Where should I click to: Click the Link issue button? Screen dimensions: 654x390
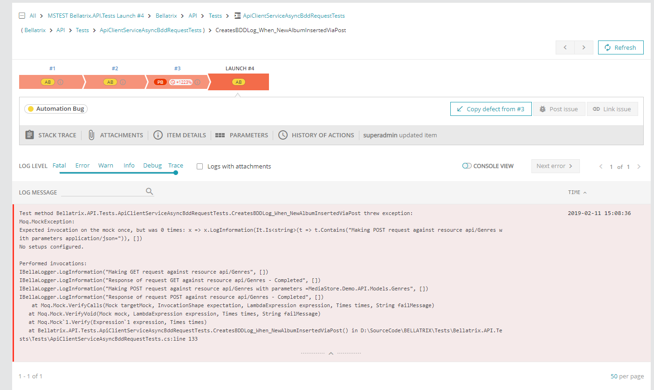coord(612,109)
